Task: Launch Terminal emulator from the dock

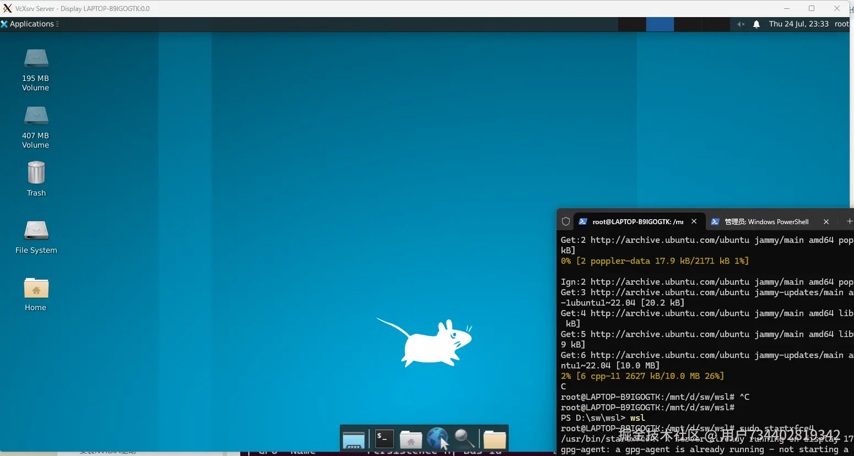Action: coord(384,439)
